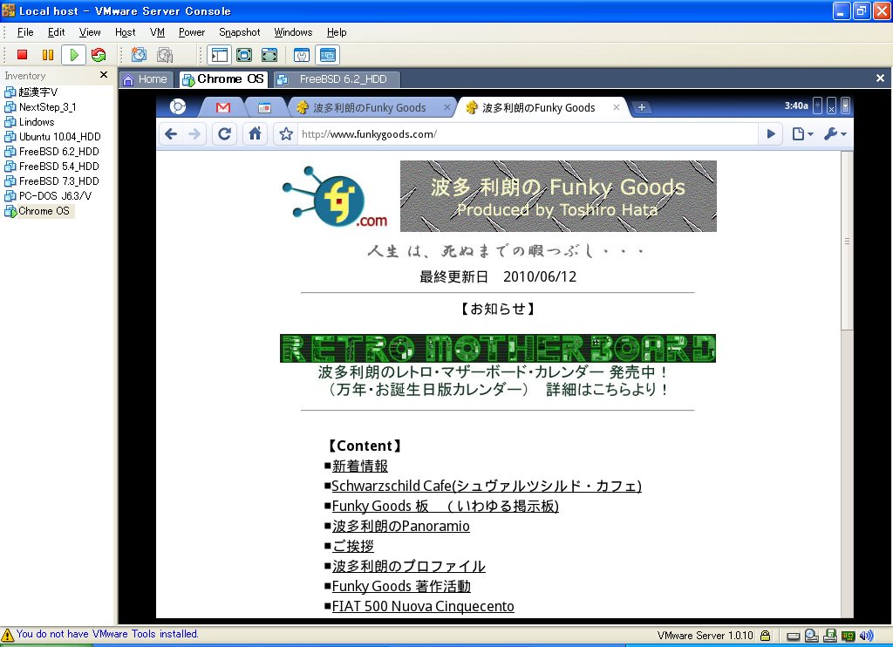Viewport: 893px width, 647px height.
Task: Open the Power menu
Action: (x=191, y=32)
